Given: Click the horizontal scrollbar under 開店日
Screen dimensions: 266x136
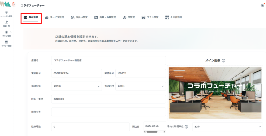Looking at the screenshot, I should point(152,132).
